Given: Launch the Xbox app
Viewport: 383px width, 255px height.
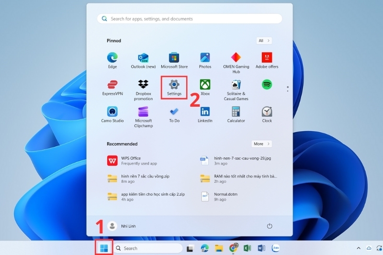Looking at the screenshot, I should (205, 88).
